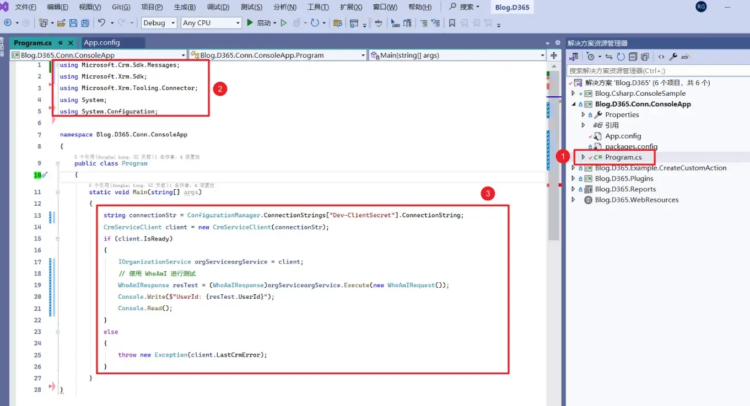Start debugging with green play button
Screen dimensions: 750x406
click(x=250, y=23)
